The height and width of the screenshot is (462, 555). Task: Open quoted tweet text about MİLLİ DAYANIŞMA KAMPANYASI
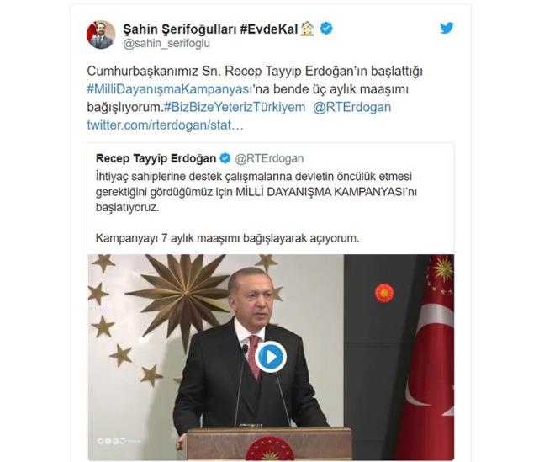[x=256, y=192]
